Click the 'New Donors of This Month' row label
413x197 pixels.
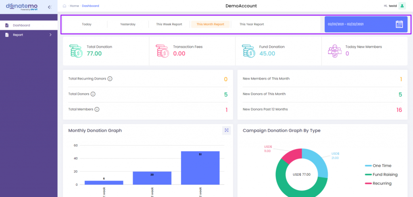click(x=264, y=94)
